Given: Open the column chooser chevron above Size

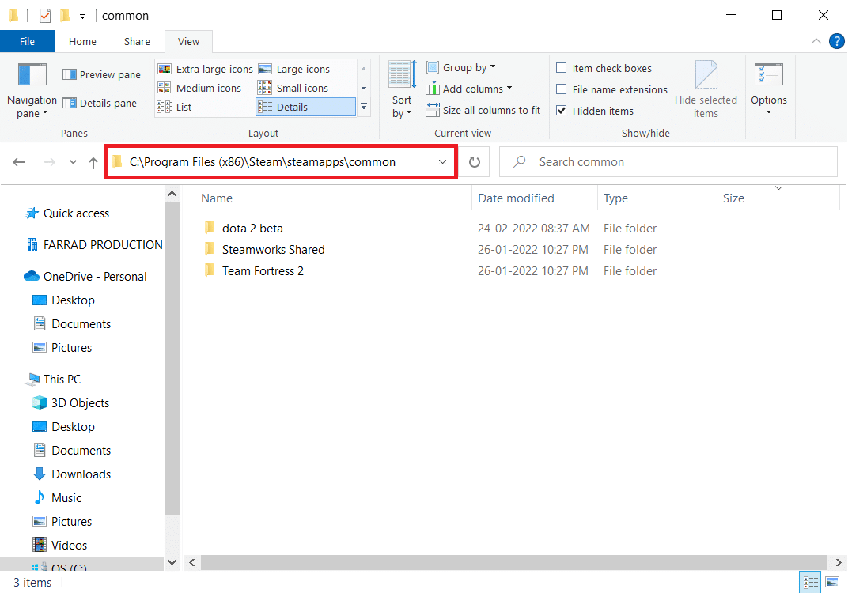Looking at the screenshot, I should [778, 188].
